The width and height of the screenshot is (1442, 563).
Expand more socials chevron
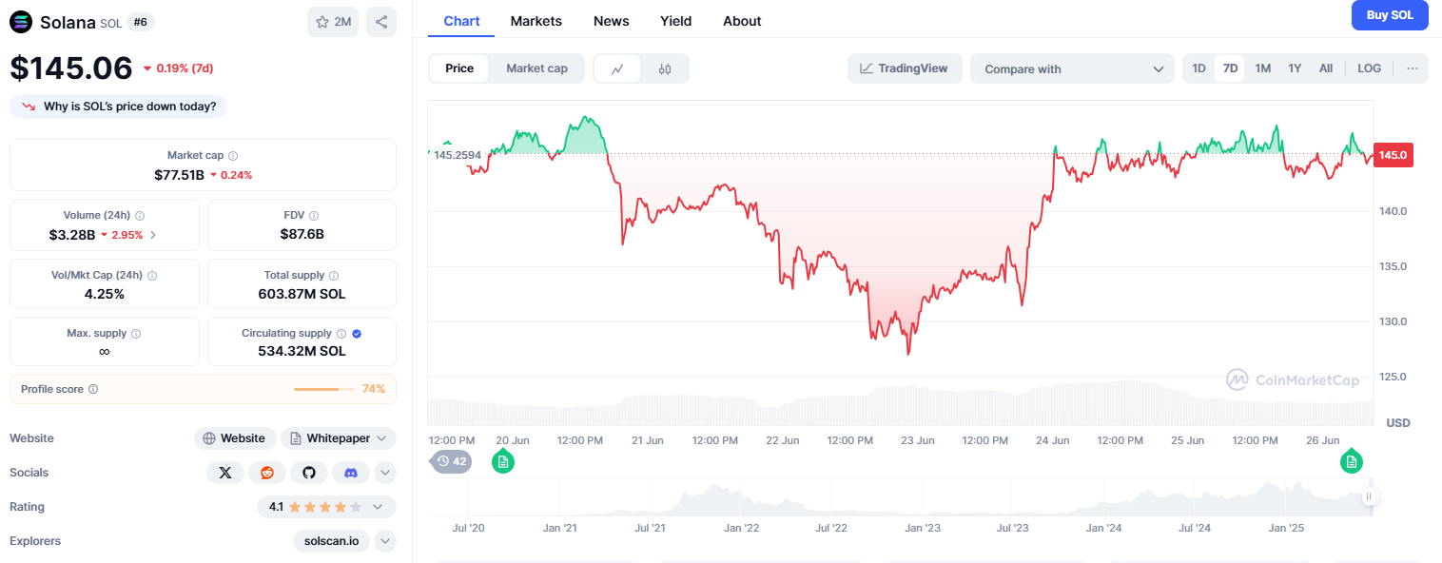click(385, 473)
